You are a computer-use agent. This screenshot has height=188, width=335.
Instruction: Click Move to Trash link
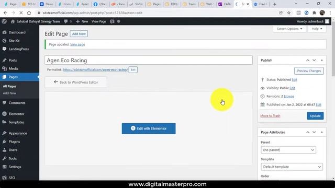pyautogui.click(x=270, y=116)
